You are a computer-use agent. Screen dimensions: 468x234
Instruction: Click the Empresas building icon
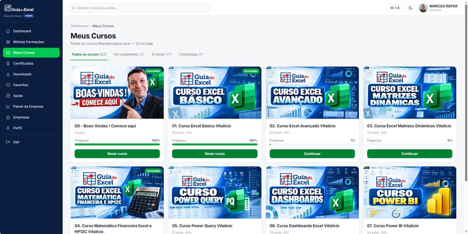[x=8, y=117]
